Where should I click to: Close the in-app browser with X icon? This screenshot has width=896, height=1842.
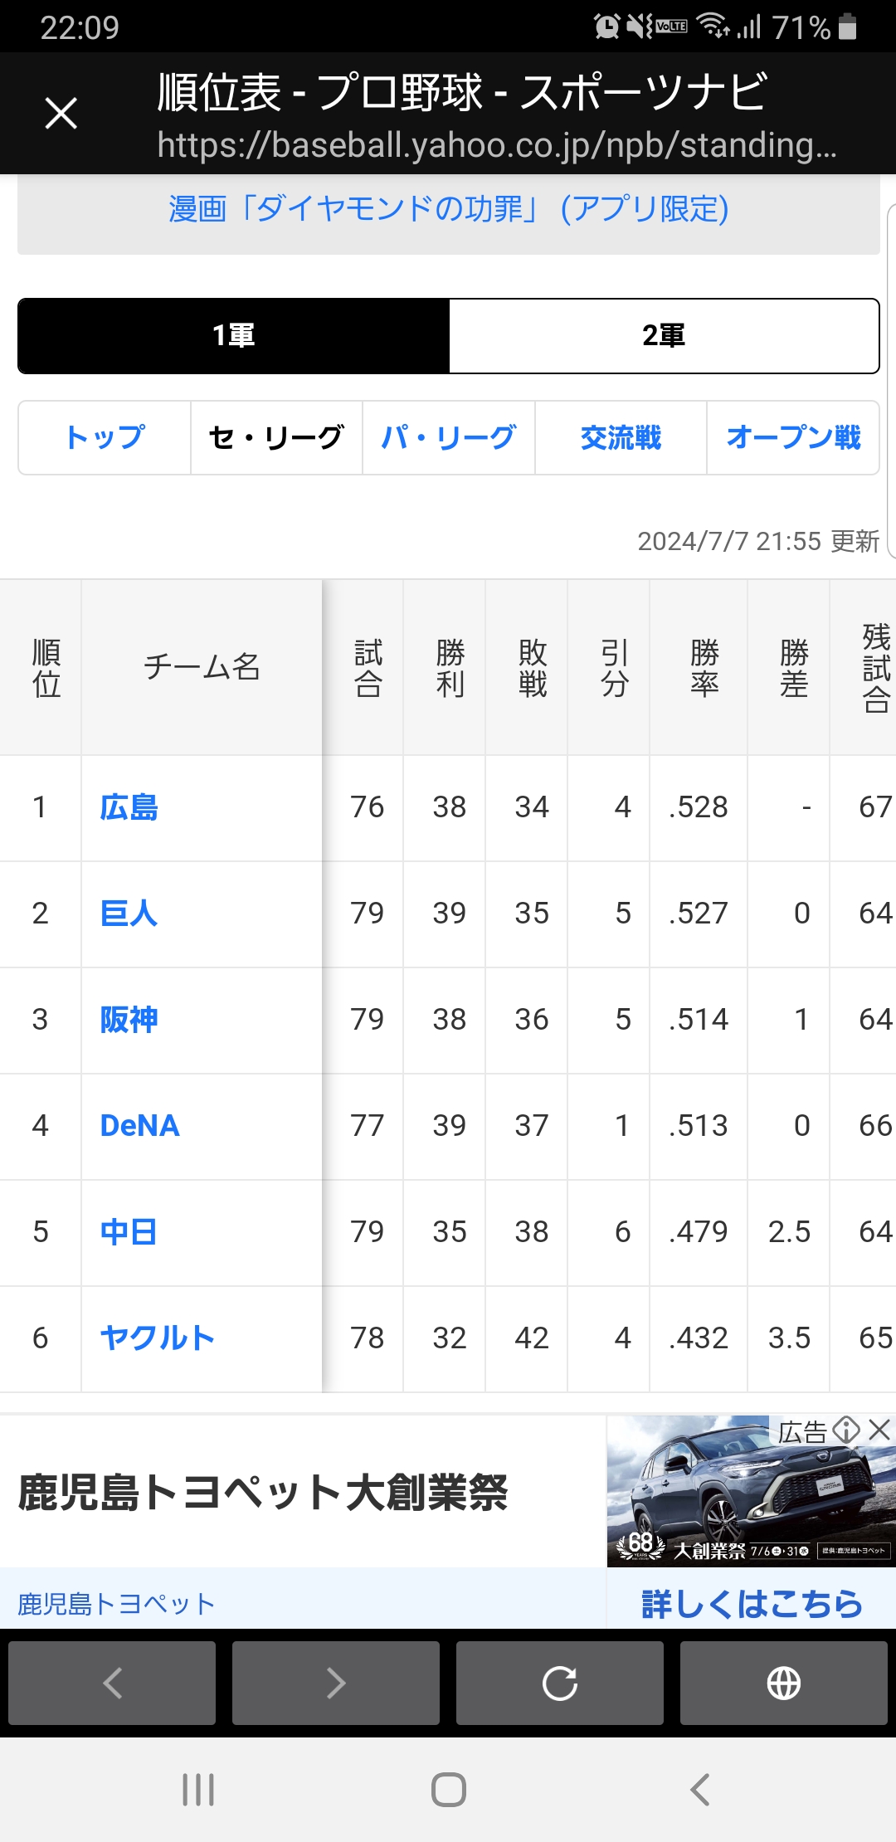61,114
